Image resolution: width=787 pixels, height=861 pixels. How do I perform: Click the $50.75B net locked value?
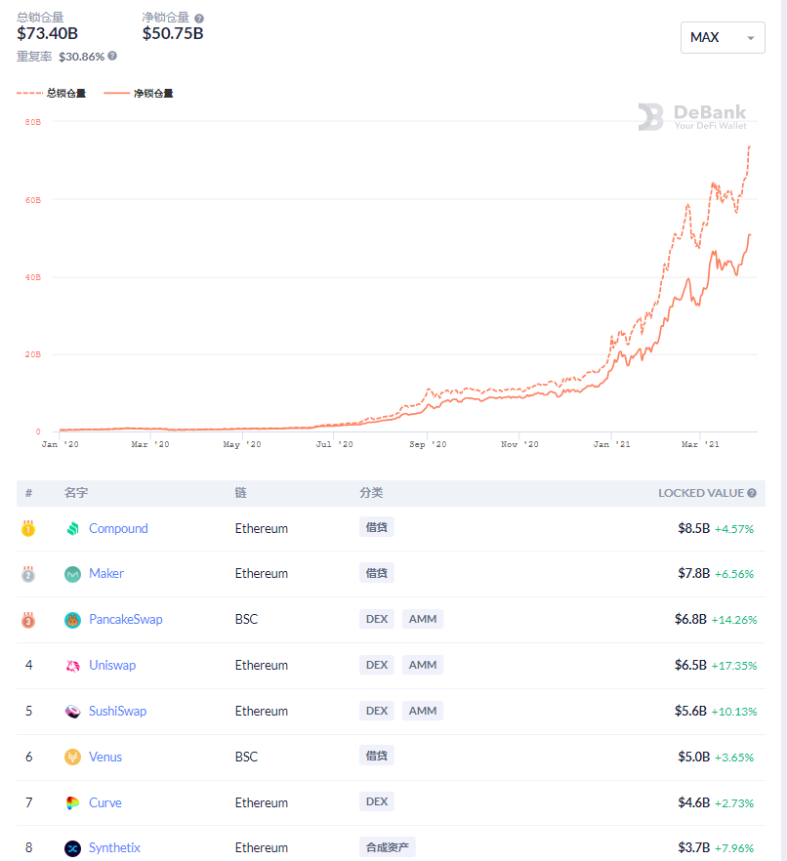pyautogui.click(x=173, y=33)
